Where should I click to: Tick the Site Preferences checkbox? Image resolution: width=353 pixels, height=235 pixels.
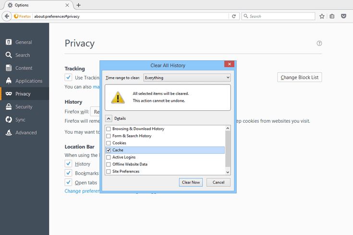click(109, 171)
